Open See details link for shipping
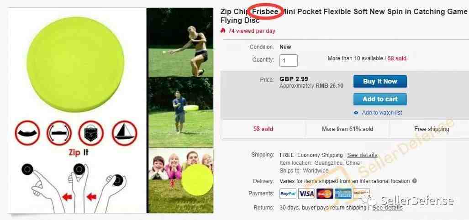The height and width of the screenshot is (220, 469). 362,155
